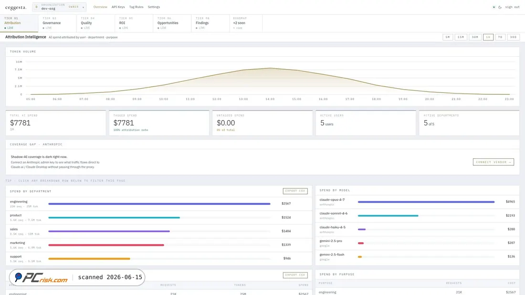
Task: Open the API Keys nav item
Action: (118, 7)
